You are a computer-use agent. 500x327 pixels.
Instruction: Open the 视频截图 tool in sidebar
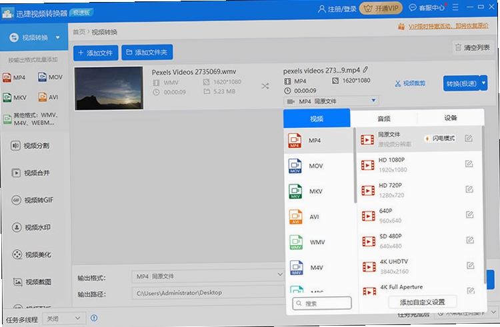32,282
